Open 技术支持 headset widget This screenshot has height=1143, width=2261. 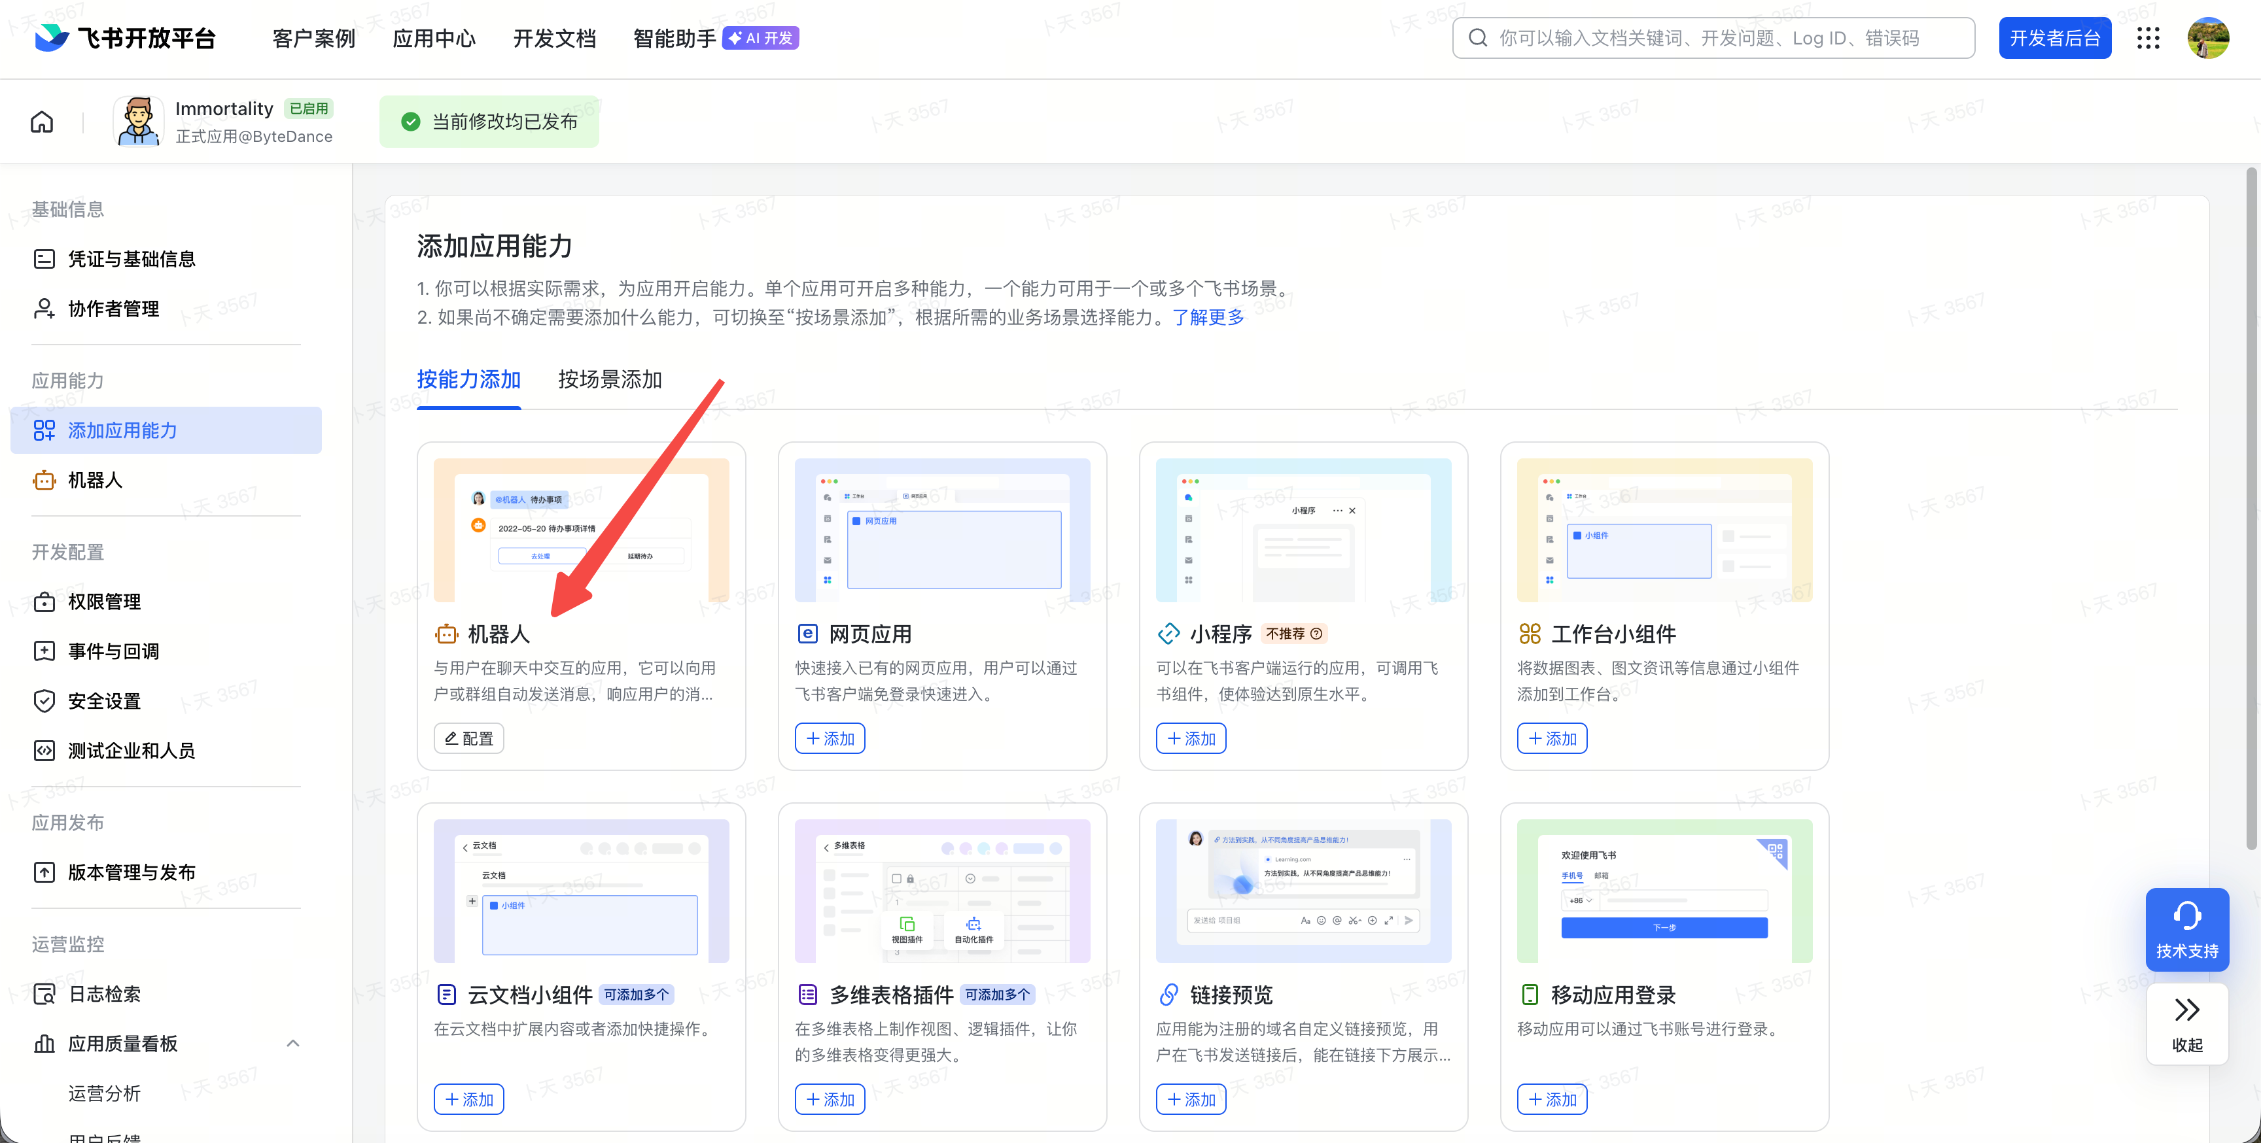point(2186,930)
